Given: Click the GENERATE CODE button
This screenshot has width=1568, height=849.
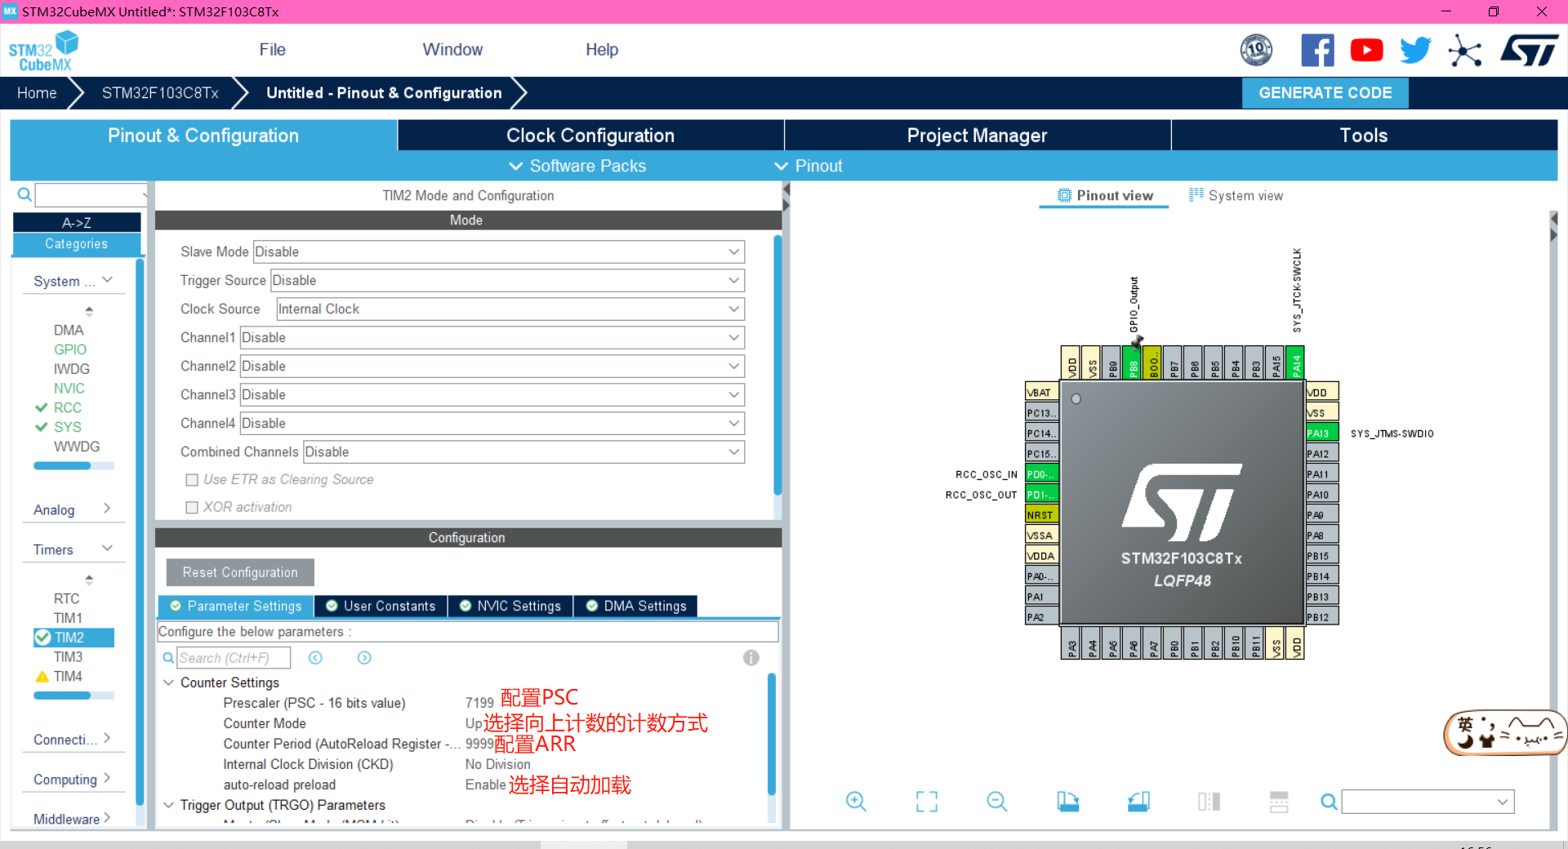Looking at the screenshot, I should (x=1325, y=93).
